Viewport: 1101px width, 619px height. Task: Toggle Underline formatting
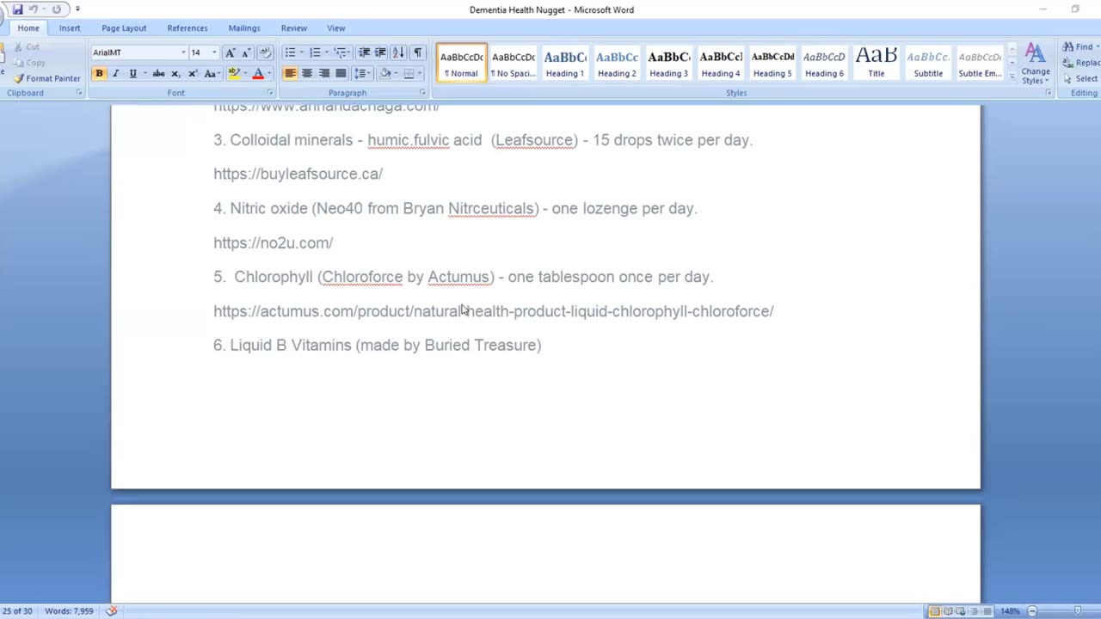point(132,74)
